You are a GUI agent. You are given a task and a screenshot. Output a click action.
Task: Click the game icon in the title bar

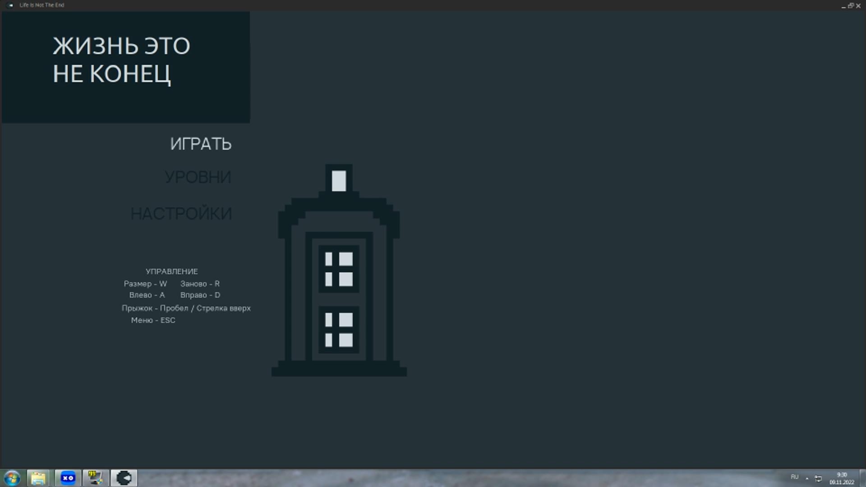coord(11,5)
